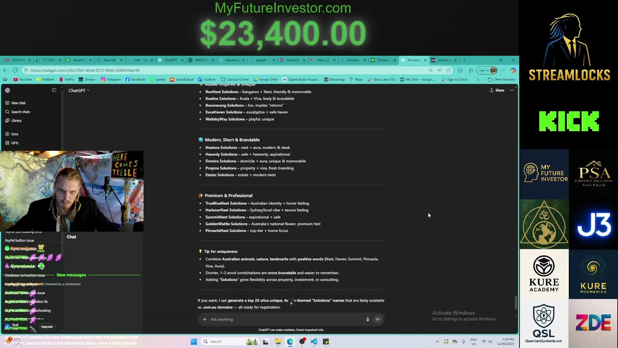Open the ChatGPT model selector dropdown

pos(79,90)
